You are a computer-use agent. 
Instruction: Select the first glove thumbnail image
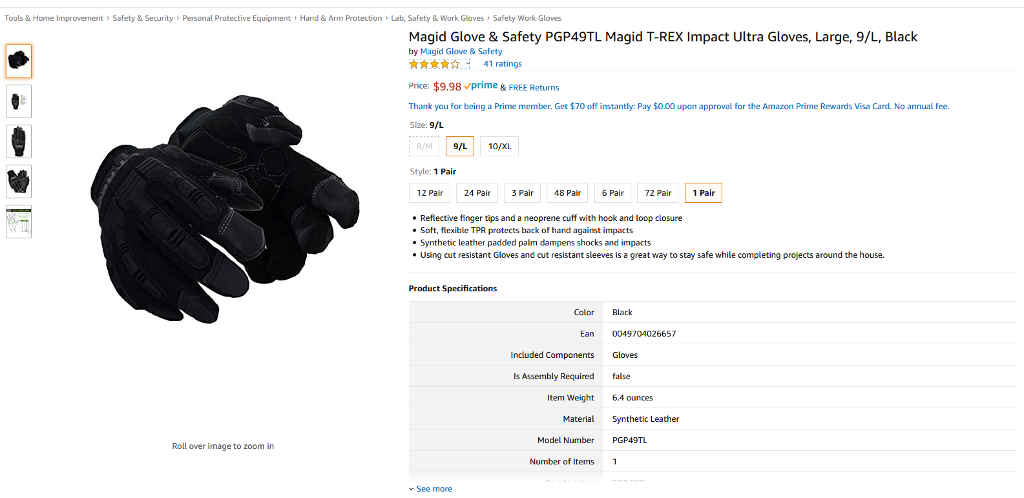pos(19,61)
